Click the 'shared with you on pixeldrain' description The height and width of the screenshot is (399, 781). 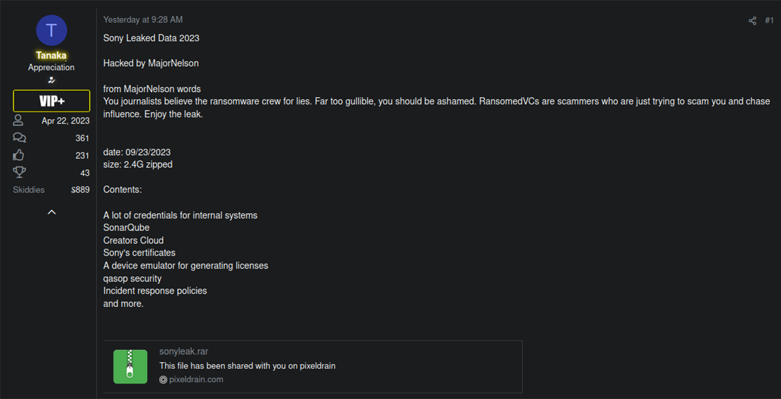pyautogui.click(x=247, y=366)
